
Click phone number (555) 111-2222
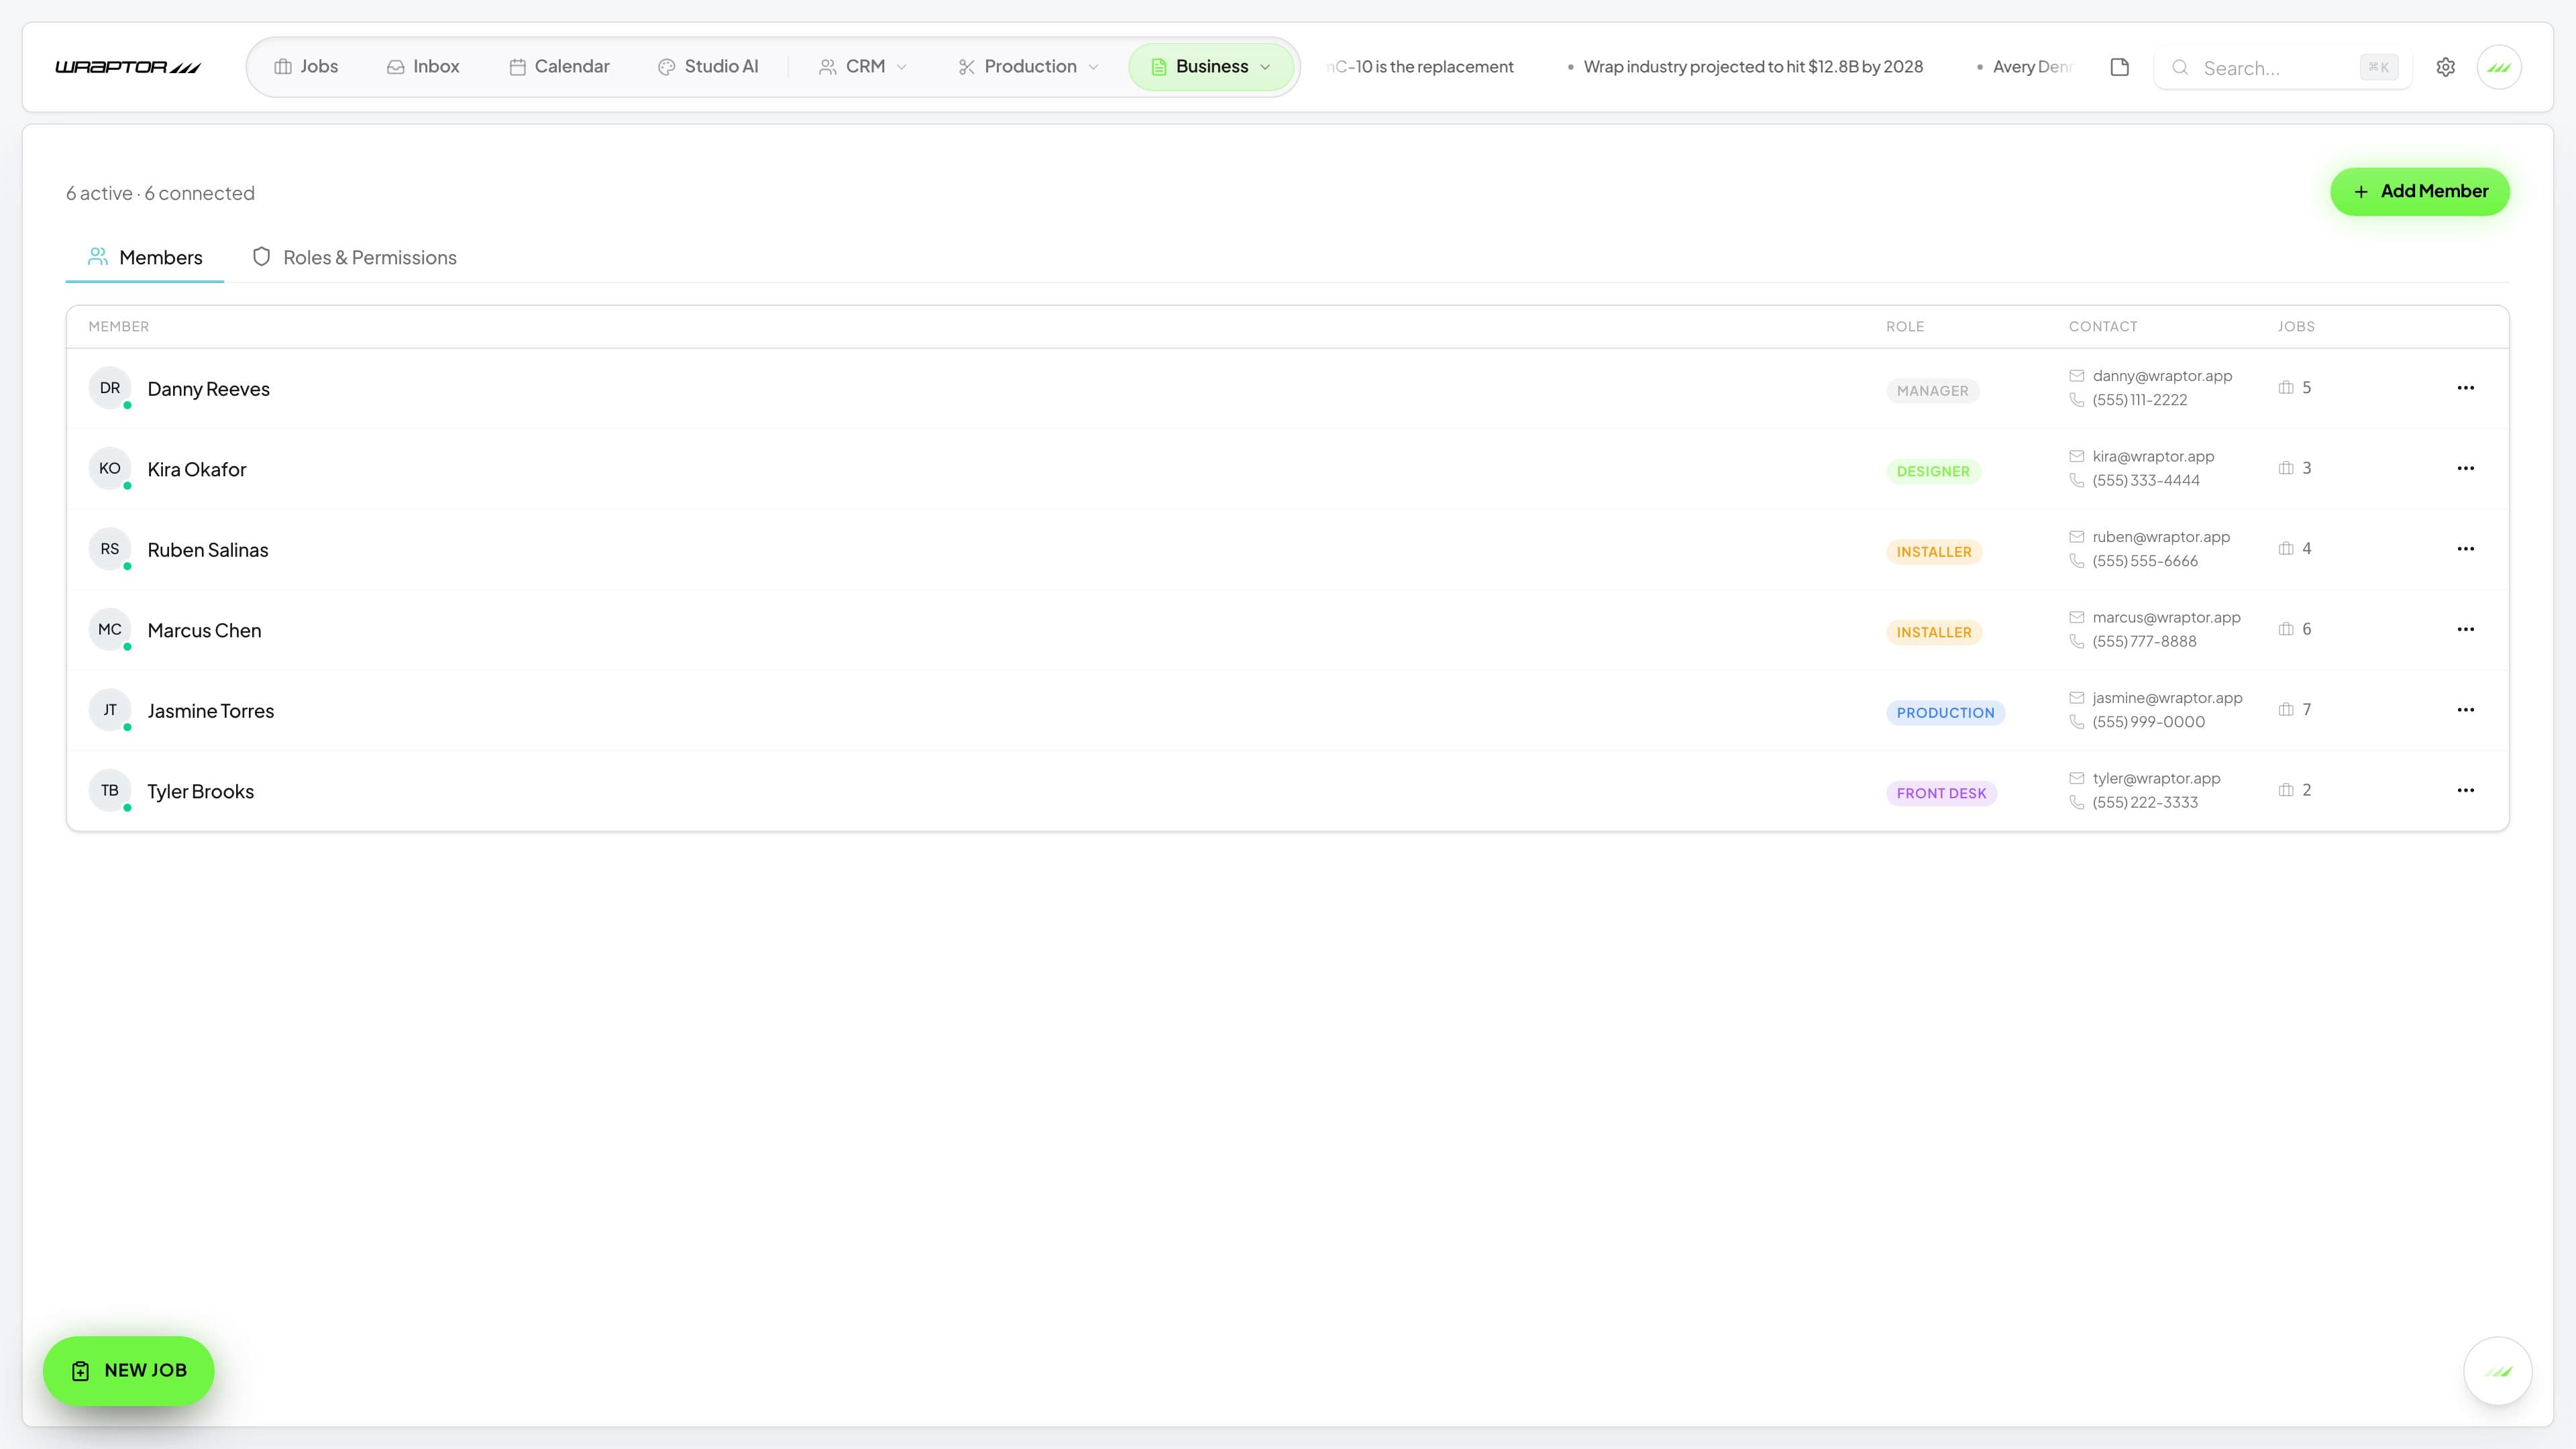[x=2139, y=400]
